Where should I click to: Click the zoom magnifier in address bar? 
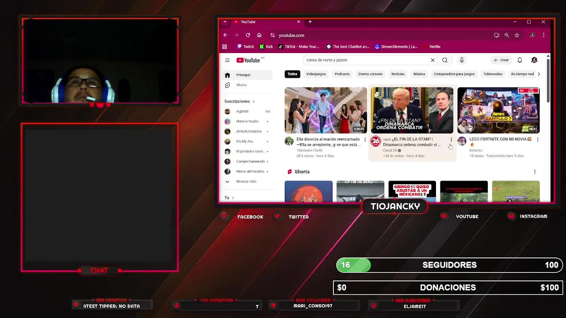[x=507, y=35]
